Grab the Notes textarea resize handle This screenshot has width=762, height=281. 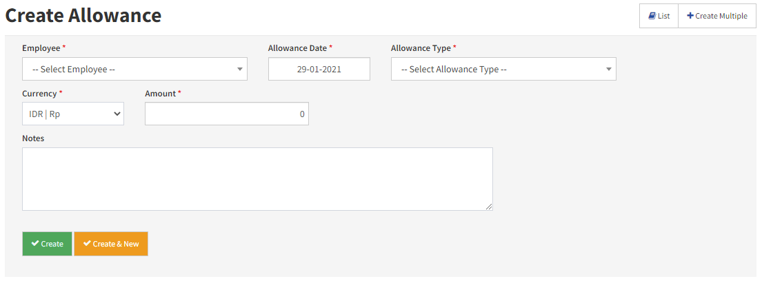[x=489, y=207]
